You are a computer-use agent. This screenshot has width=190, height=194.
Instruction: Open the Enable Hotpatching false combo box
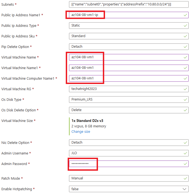tap(129, 189)
